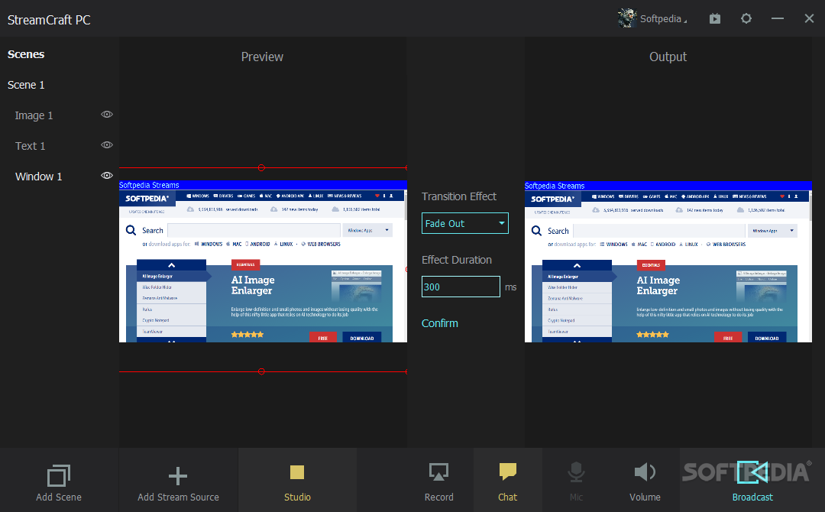Click the Softpedia Streams text in the Preview
Viewport: 825px width, 512px height.
pos(149,185)
